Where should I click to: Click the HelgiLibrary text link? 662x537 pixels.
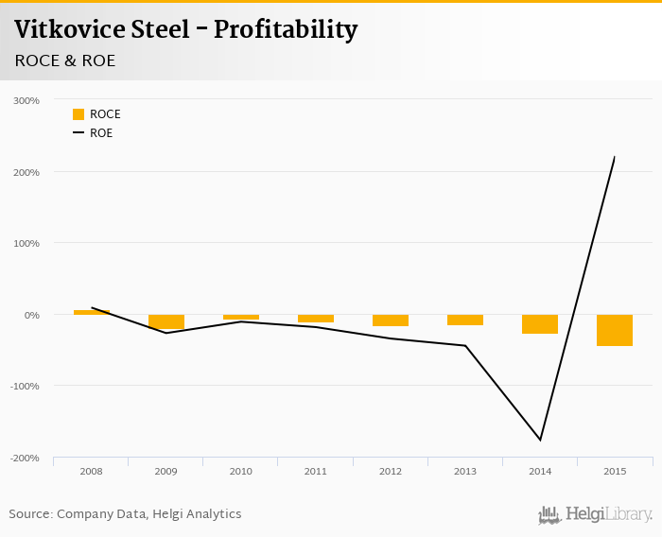(609, 515)
